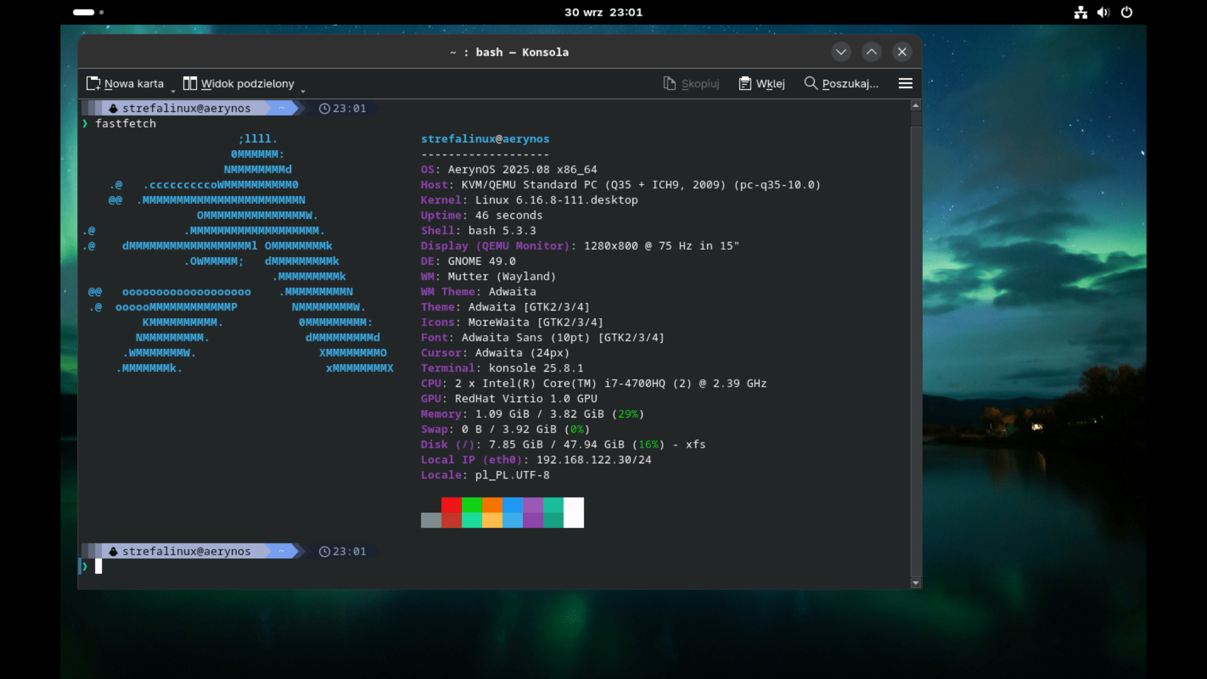Click the network icon in top bar
Image resolution: width=1207 pixels, height=679 pixels.
click(x=1081, y=12)
